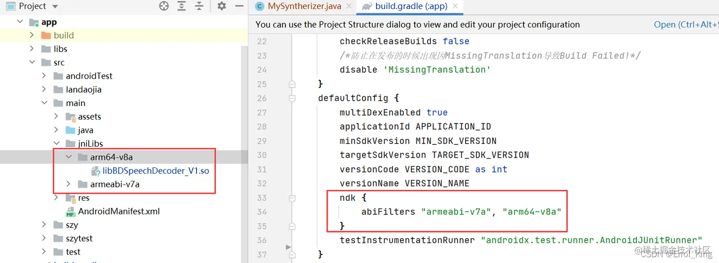
Task: Close the build.gradle (:app) tab
Action: pos(456,6)
